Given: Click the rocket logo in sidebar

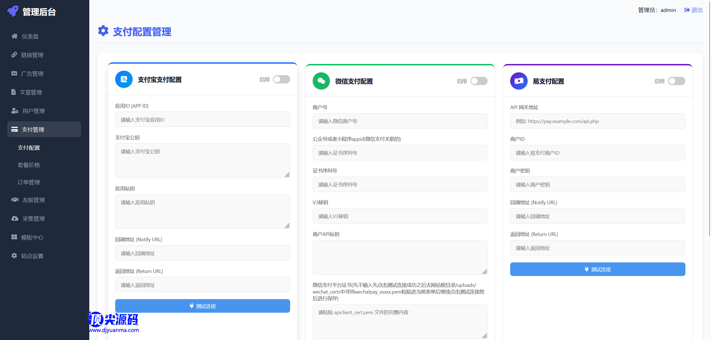Looking at the screenshot, I should [x=13, y=11].
